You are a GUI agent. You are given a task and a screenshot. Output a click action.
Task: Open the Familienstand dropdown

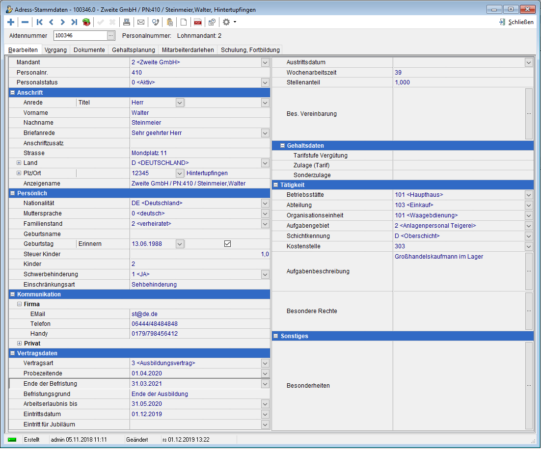click(x=265, y=224)
